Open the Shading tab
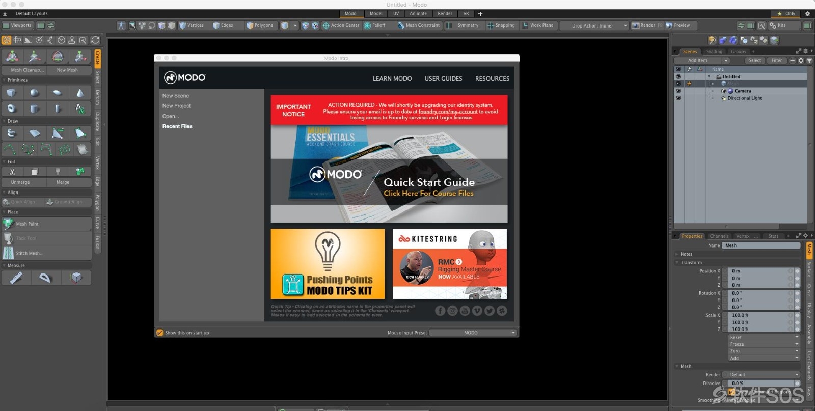815x411 pixels. (714, 51)
